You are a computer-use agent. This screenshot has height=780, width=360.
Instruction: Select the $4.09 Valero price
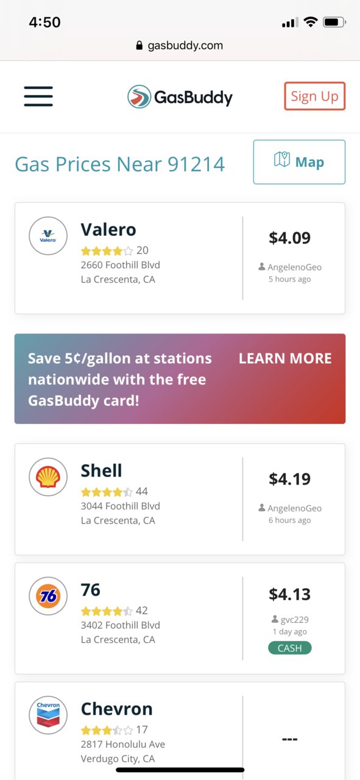point(290,238)
